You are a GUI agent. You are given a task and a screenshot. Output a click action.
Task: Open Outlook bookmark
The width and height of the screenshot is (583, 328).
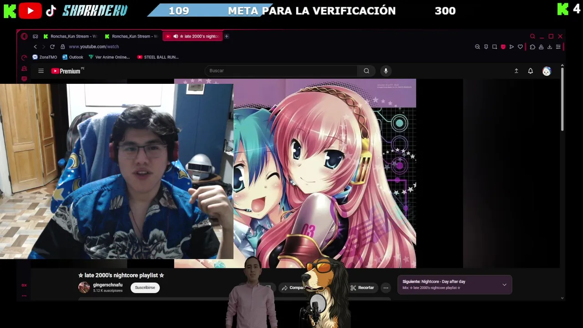click(73, 57)
